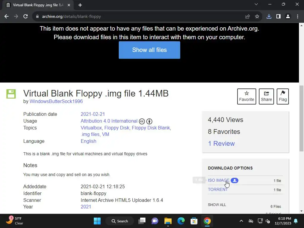The image size is (304, 228).
Task: Reload the archive.org page
Action: coord(26,17)
